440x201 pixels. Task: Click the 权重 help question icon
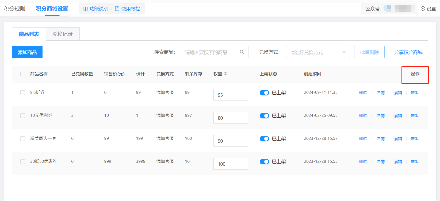[x=225, y=74]
